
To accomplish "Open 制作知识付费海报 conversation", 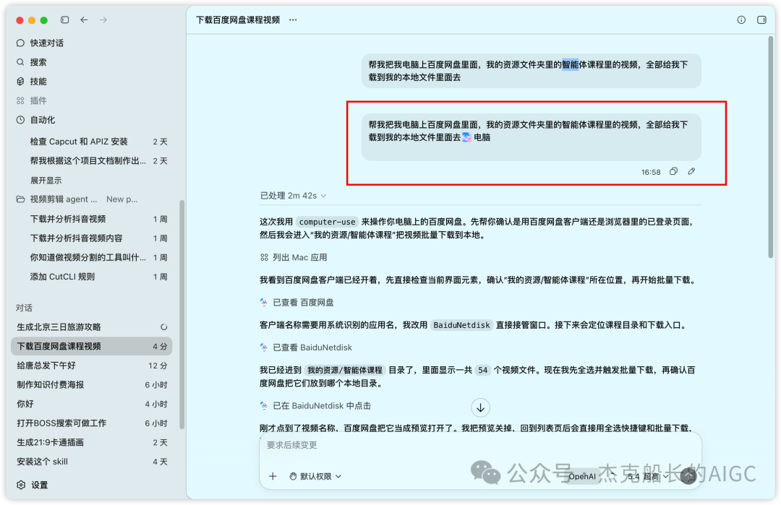I will tap(92, 384).
